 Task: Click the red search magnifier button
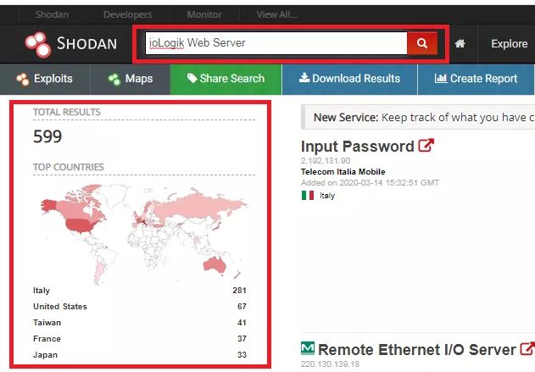(422, 43)
